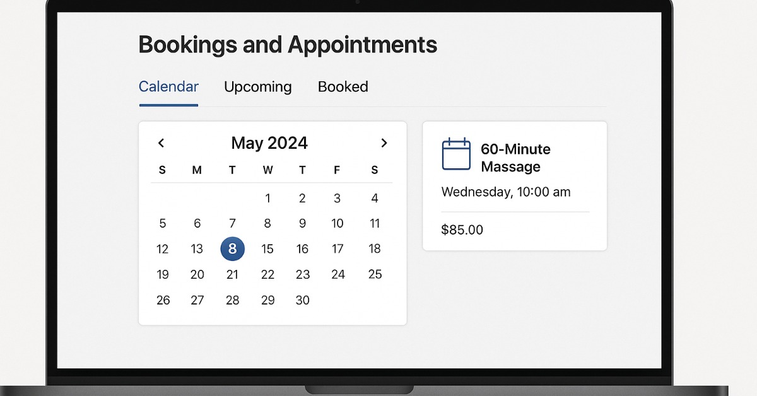757x396 pixels.
Task: Open the Upcoming tab
Action: (257, 87)
